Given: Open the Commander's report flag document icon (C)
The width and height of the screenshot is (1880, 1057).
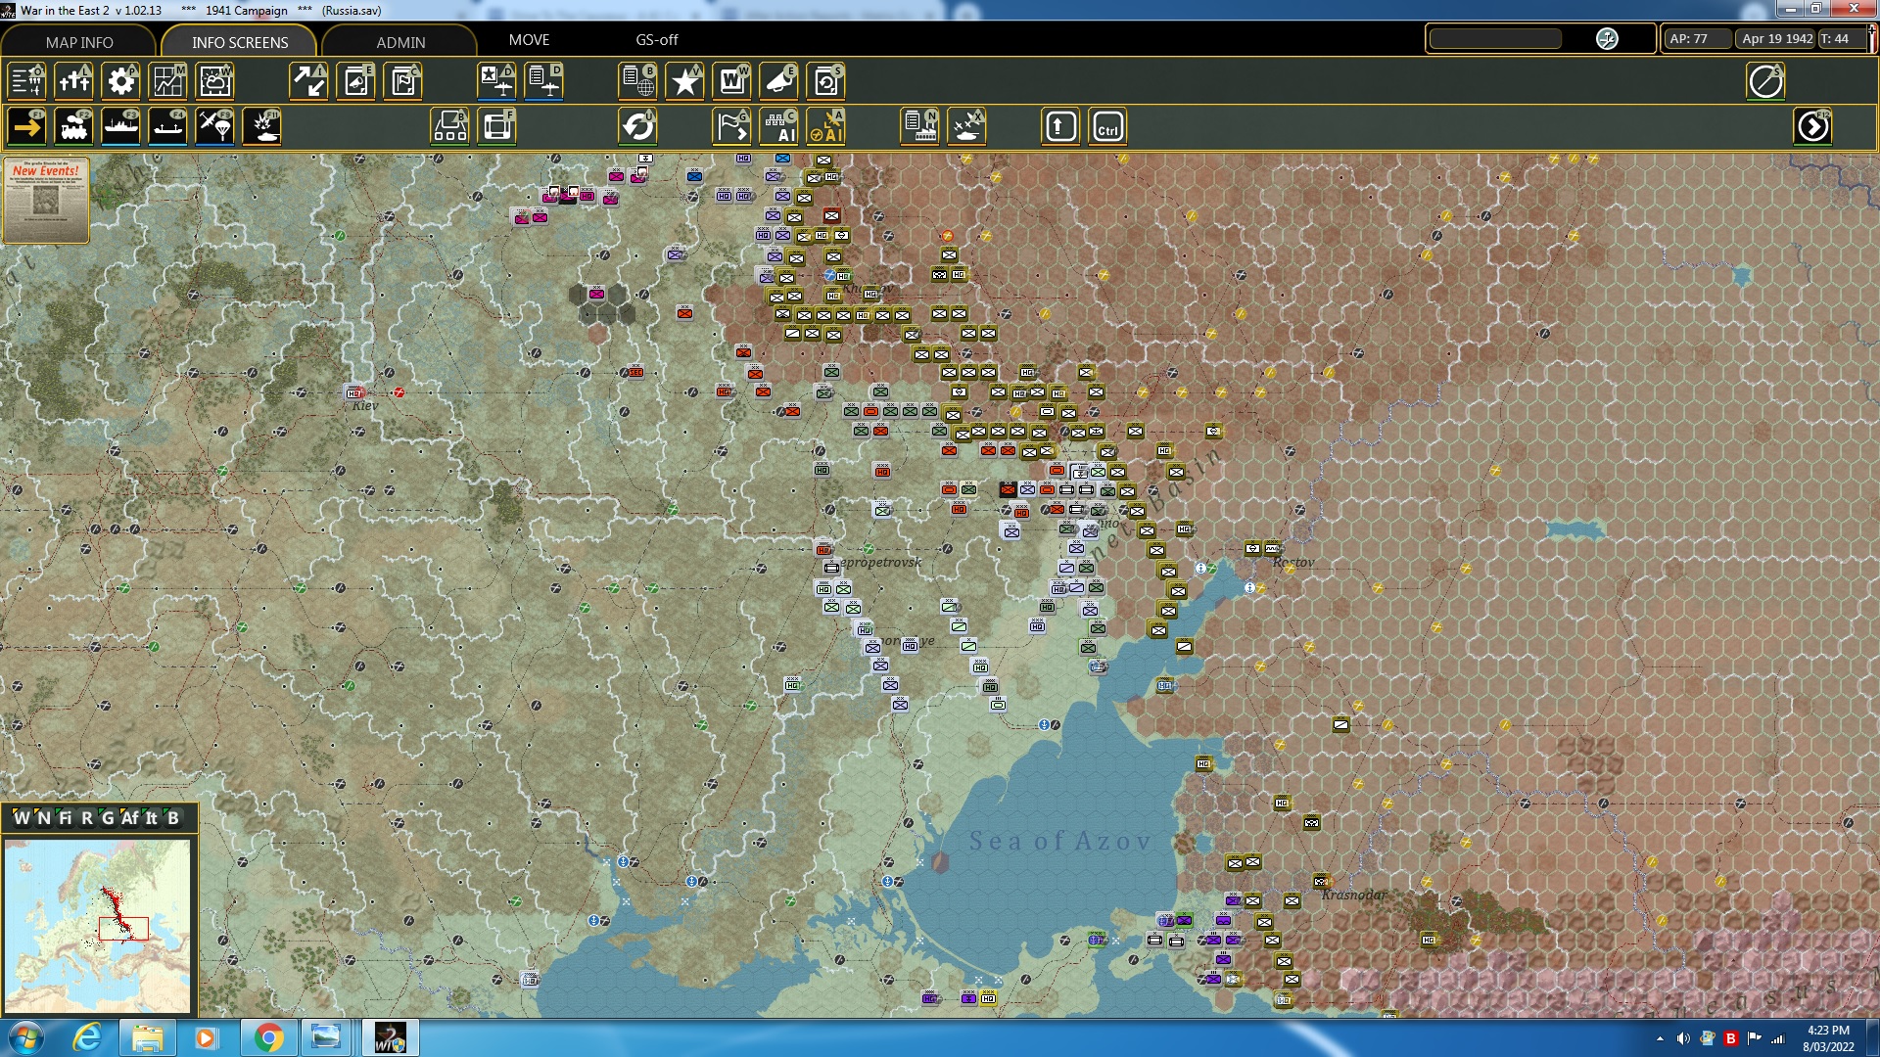Looking at the screenshot, I should point(403,81).
